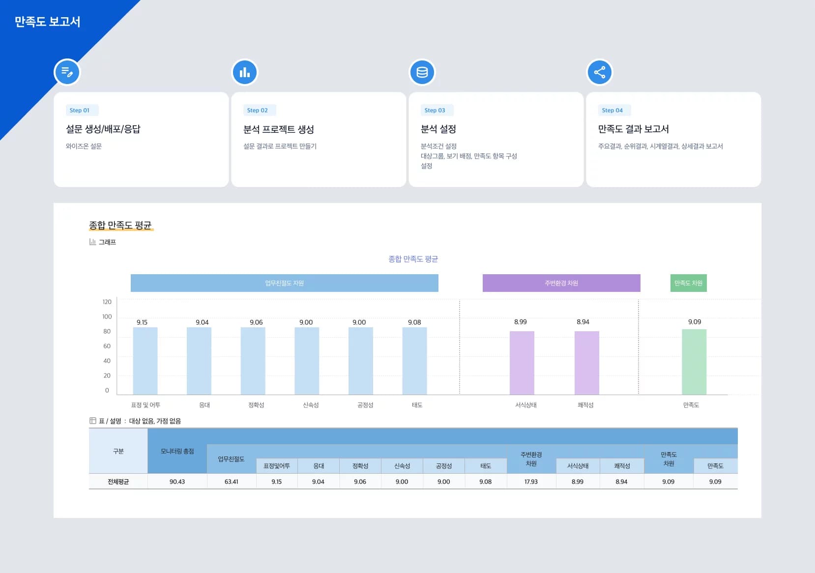
Task: Click the share icon above Step 04
Action: [x=600, y=72]
